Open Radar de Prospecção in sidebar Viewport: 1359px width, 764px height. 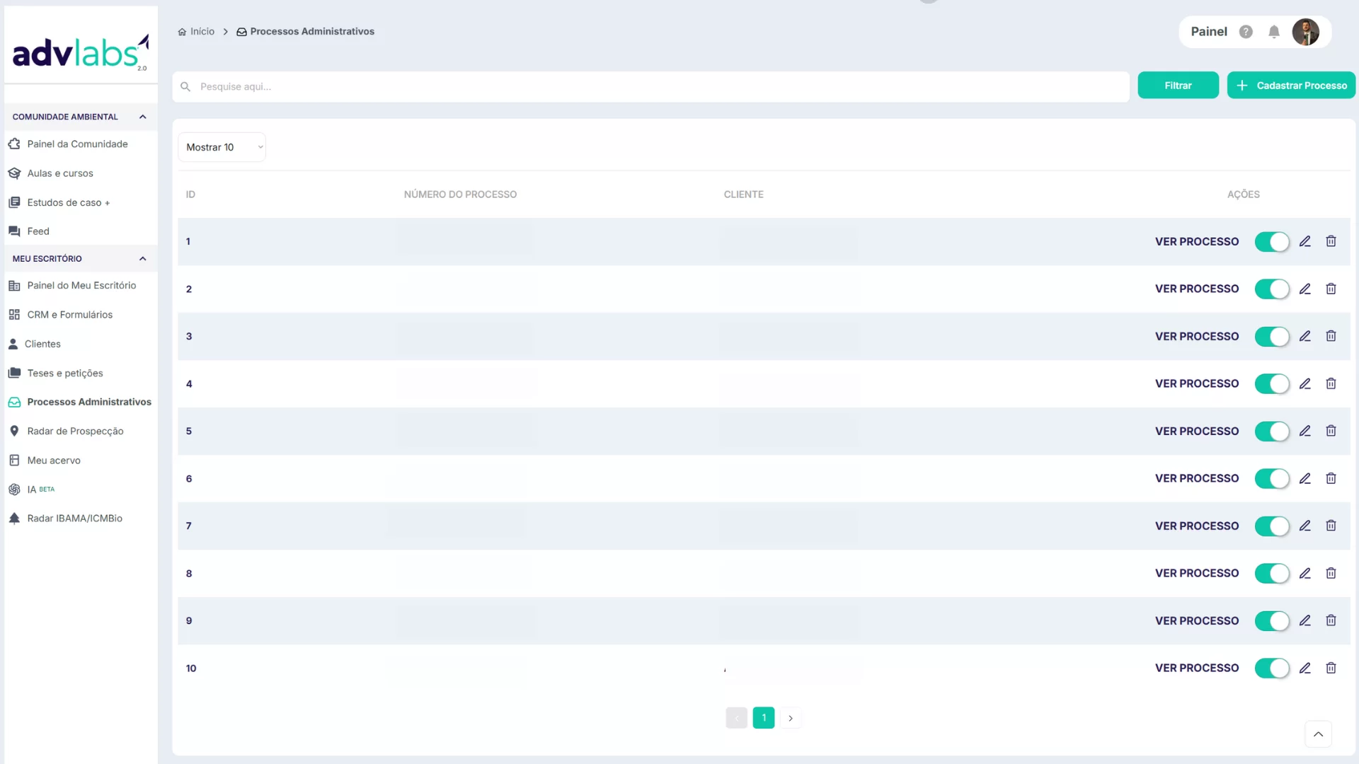point(75,431)
